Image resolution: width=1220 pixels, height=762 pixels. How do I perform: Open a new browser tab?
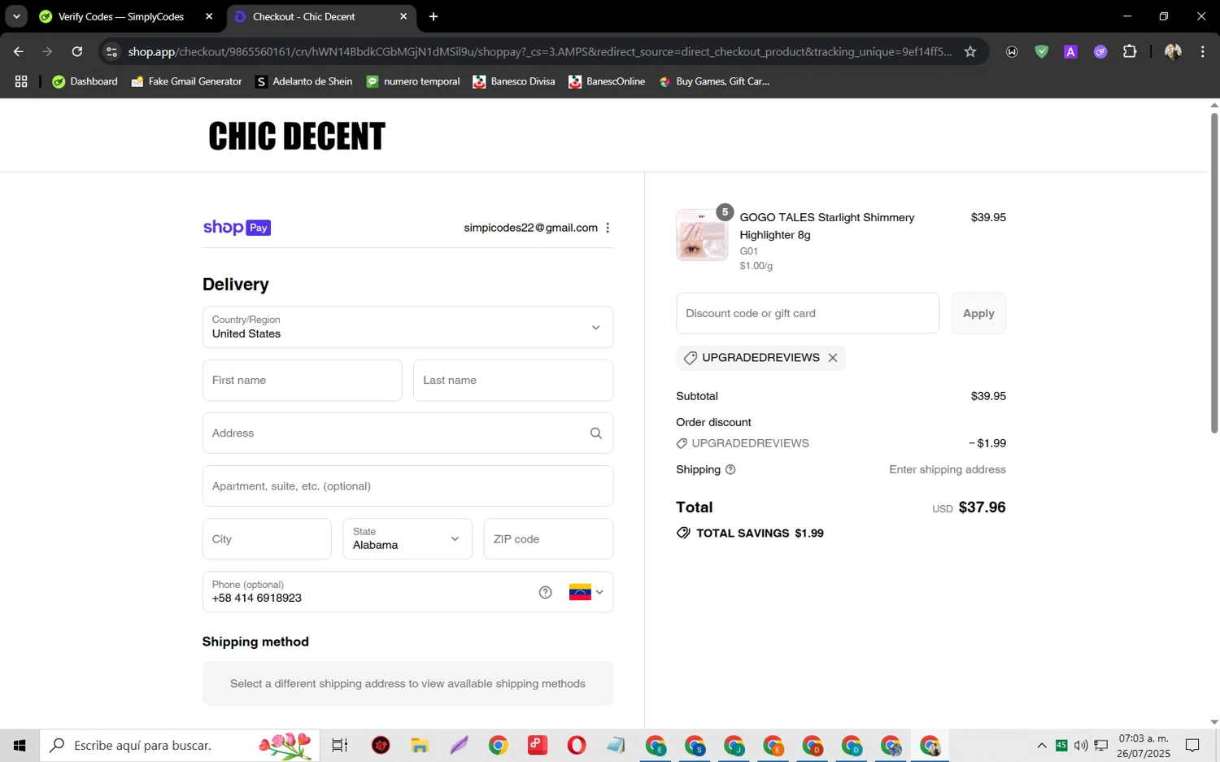(434, 16)
